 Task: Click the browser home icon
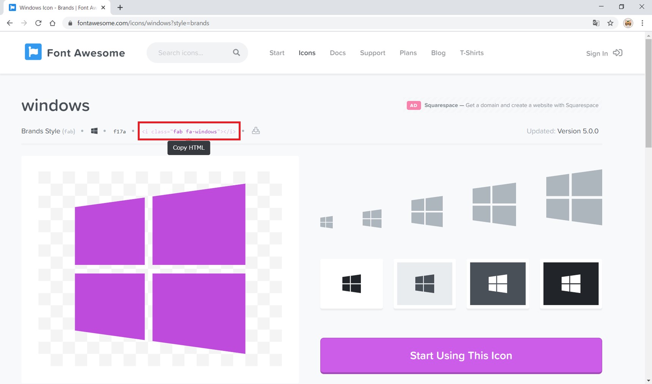[x=52, y=23]
